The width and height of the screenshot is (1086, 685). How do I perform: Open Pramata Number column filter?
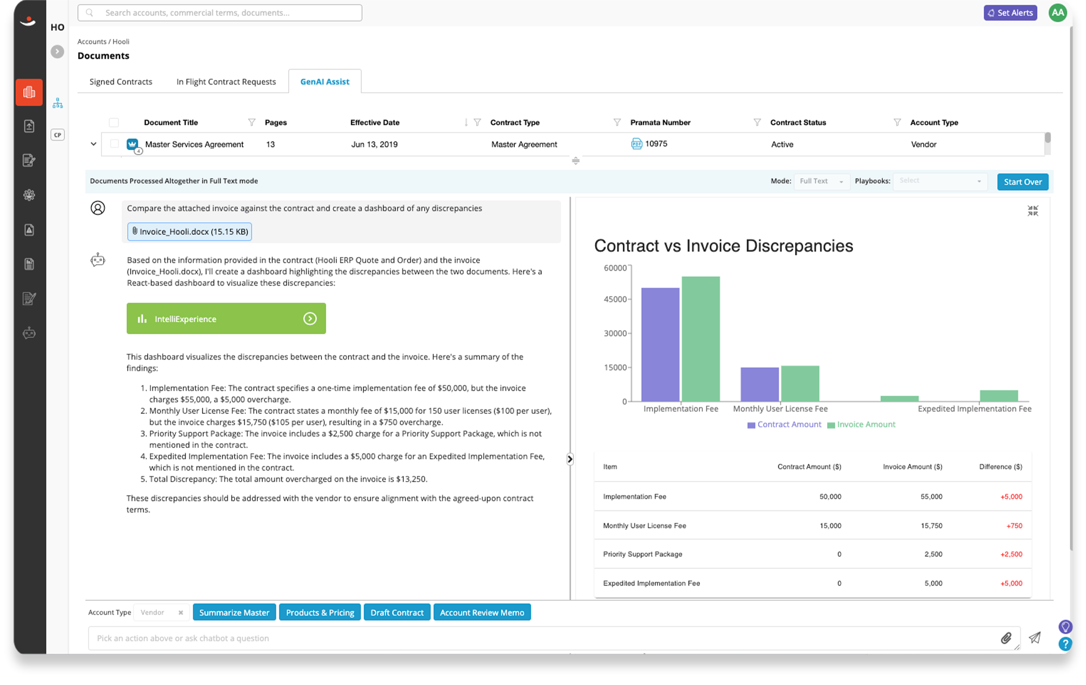(x=757, y=123)
